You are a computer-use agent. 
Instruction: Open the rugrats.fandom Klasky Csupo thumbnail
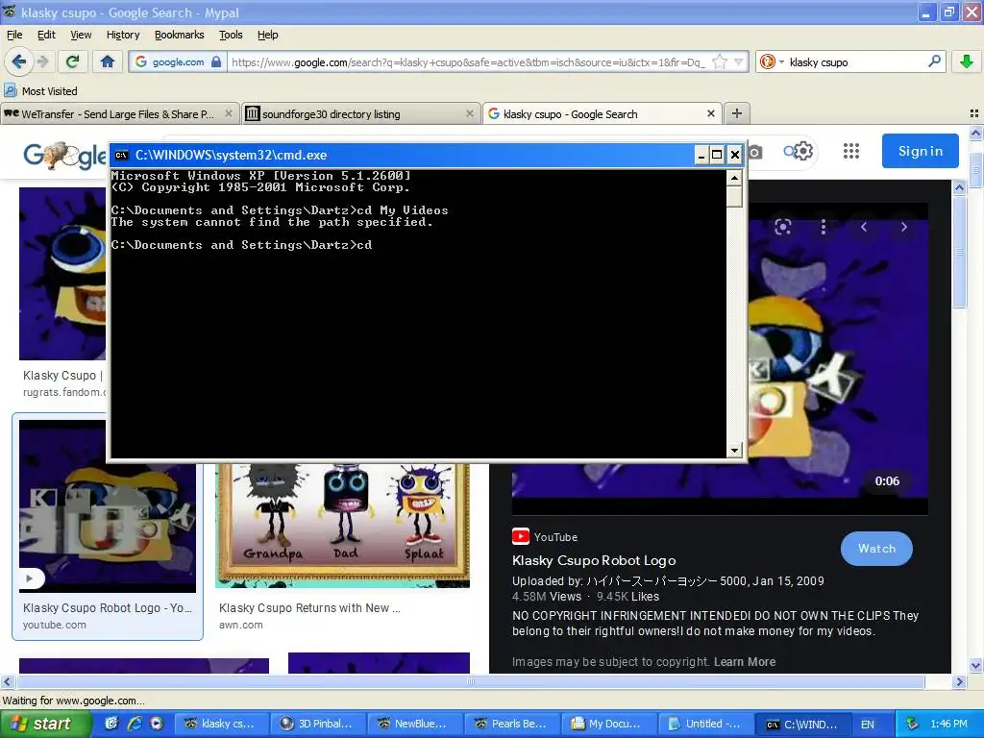point(62,274)
